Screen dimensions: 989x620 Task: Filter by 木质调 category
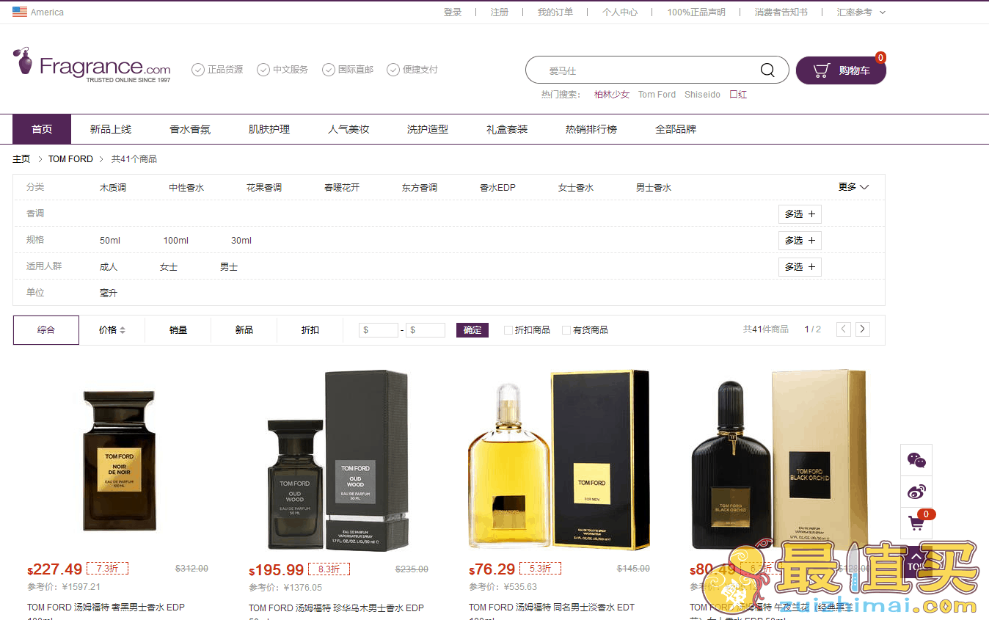[x=113, y=188]
